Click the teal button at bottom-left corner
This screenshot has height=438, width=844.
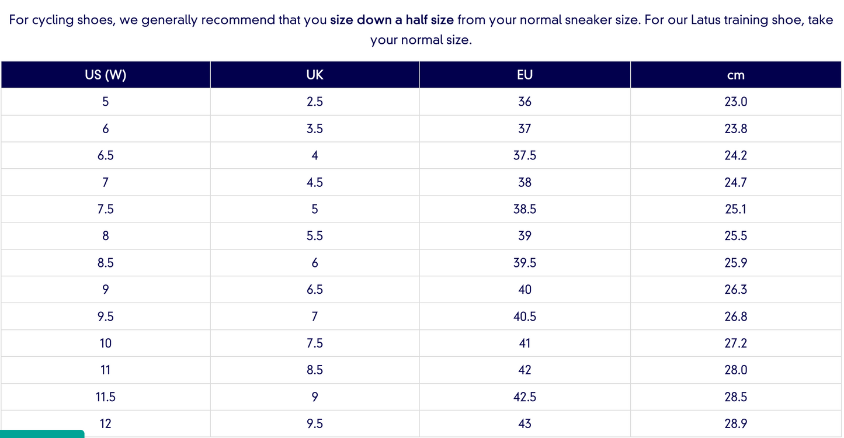click(42, 434)
